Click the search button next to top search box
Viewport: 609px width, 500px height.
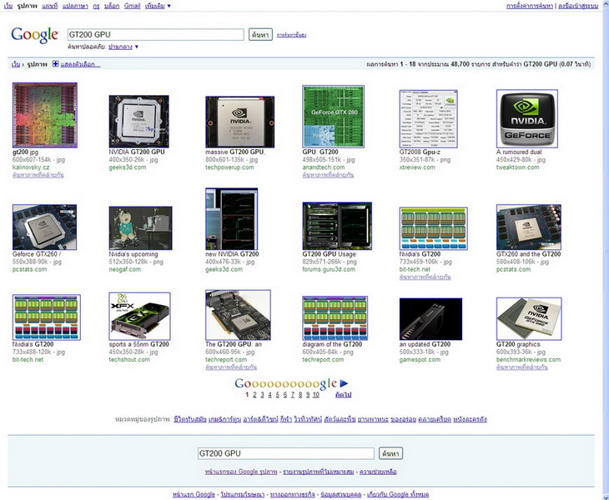point(260,34)
